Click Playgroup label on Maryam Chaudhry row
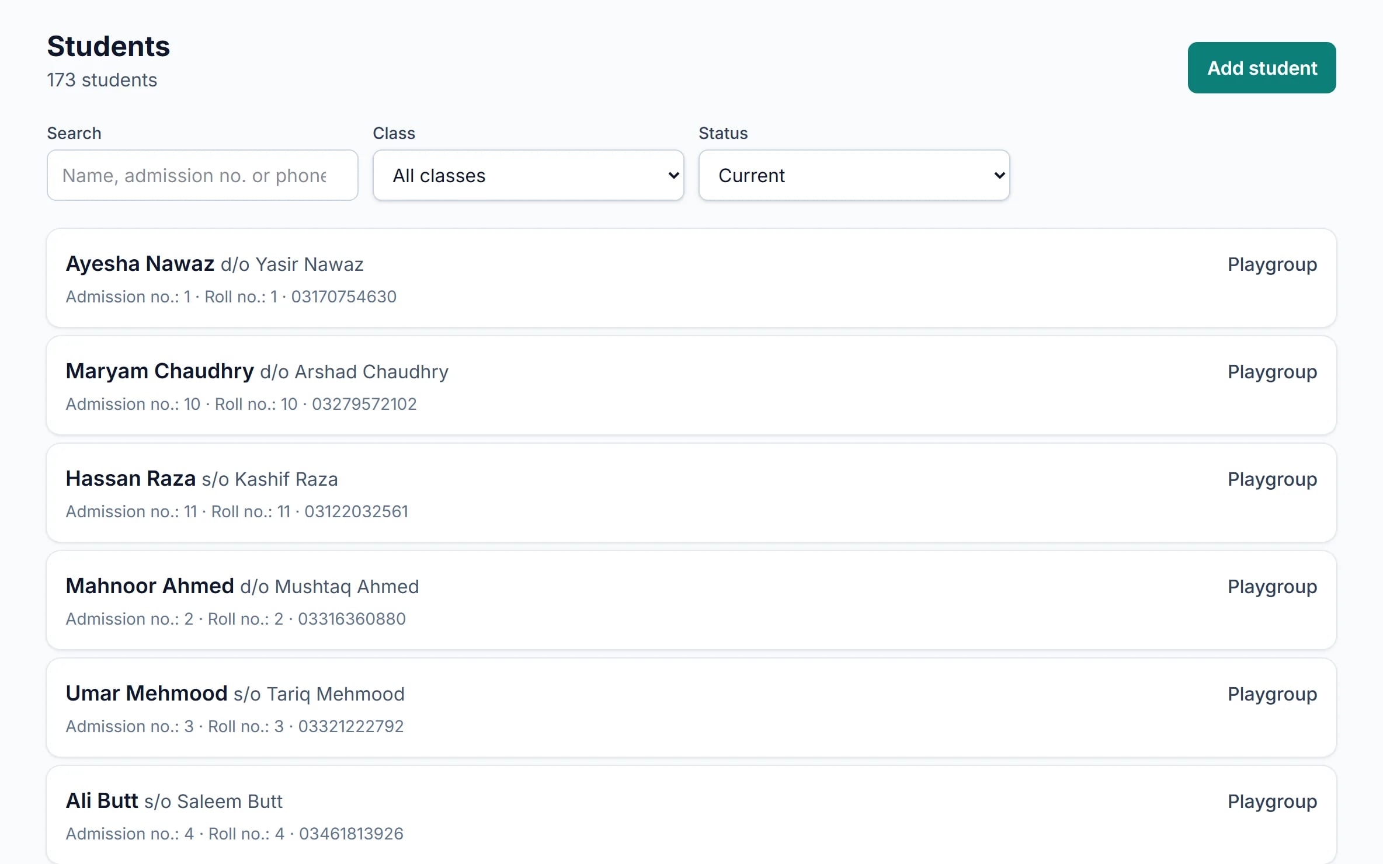This screenshot has height=864, width=1383. pos(1272,372)
